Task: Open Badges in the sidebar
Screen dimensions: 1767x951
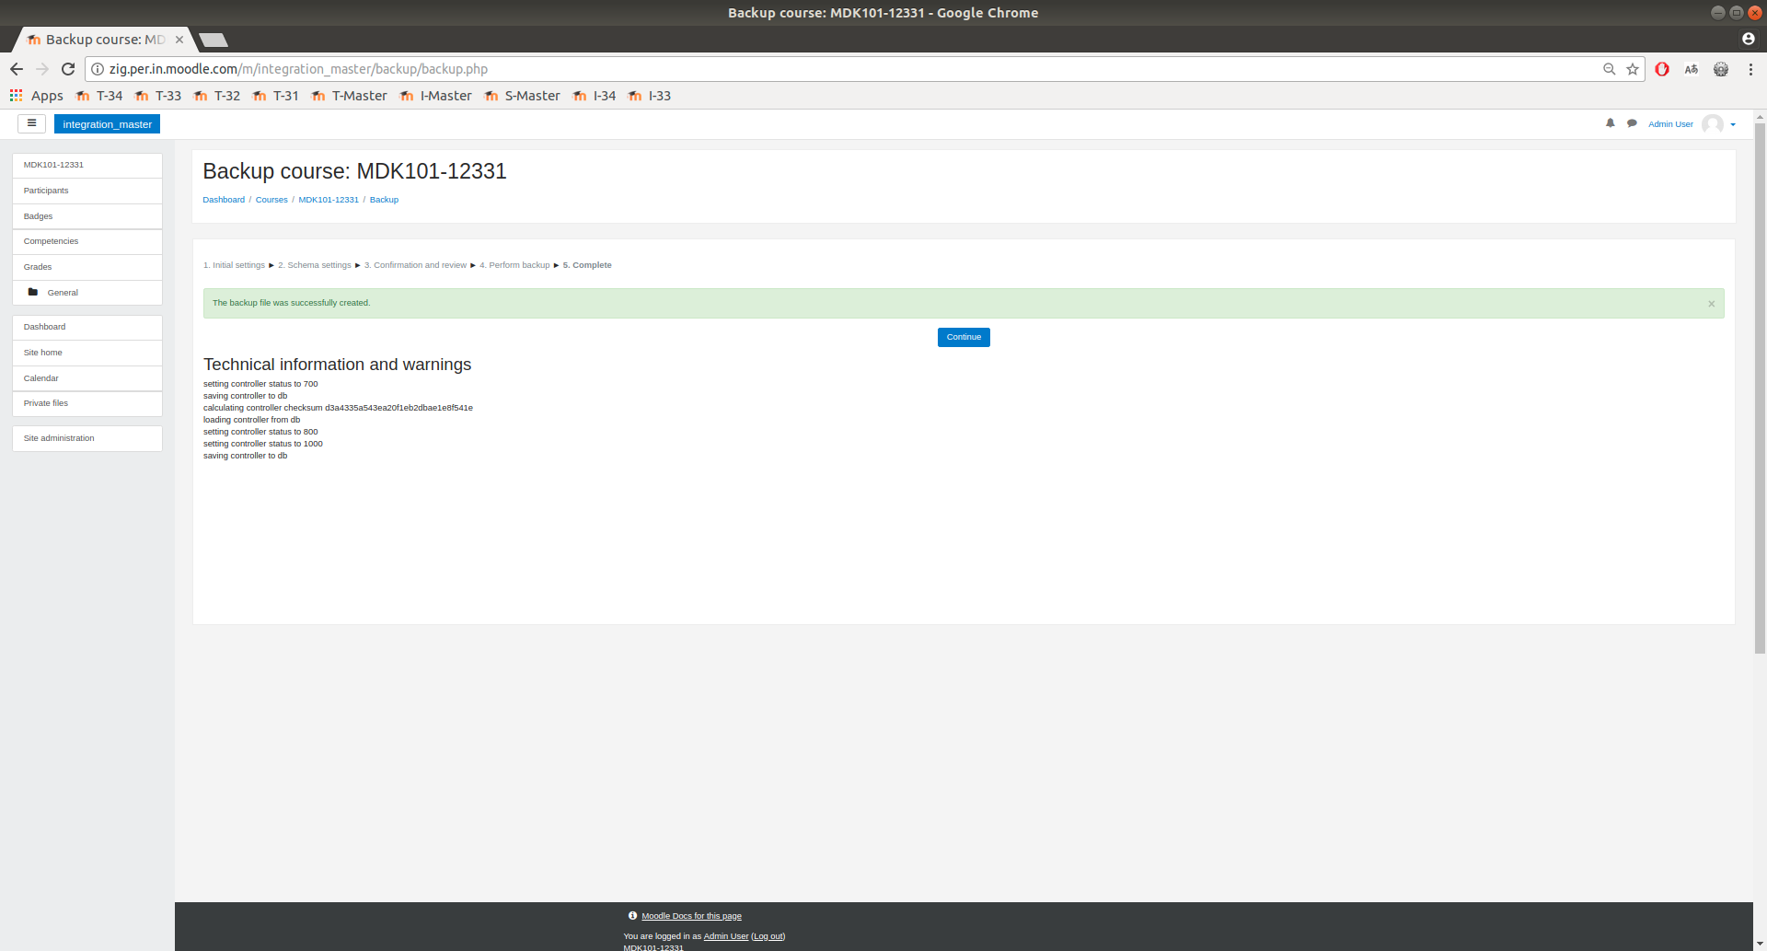Action: pos(87,216)
